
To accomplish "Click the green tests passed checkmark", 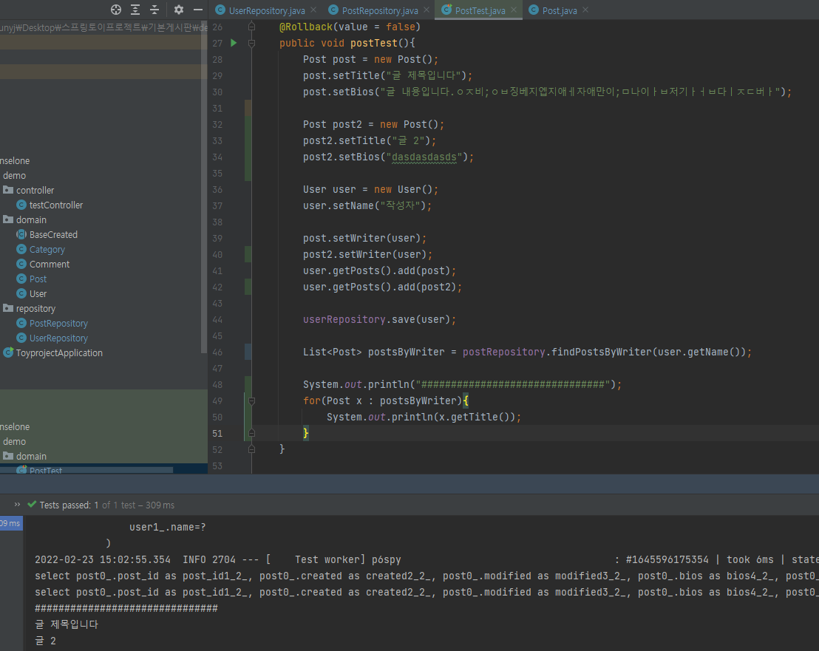I will (x=32, y=504).
